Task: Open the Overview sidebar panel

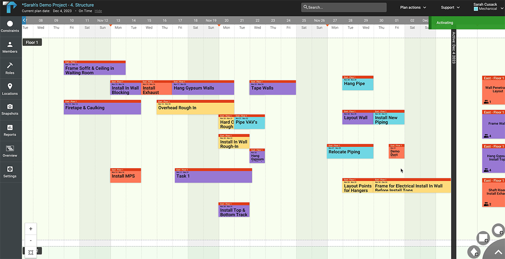Action: (10, 151)
